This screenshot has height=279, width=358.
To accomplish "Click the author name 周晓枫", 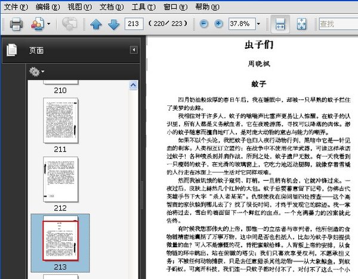I will click(x=259, y=64).
